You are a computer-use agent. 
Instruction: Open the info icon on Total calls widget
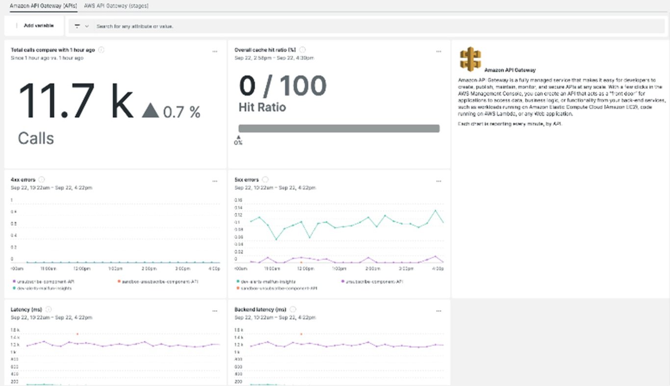[101, 50]
